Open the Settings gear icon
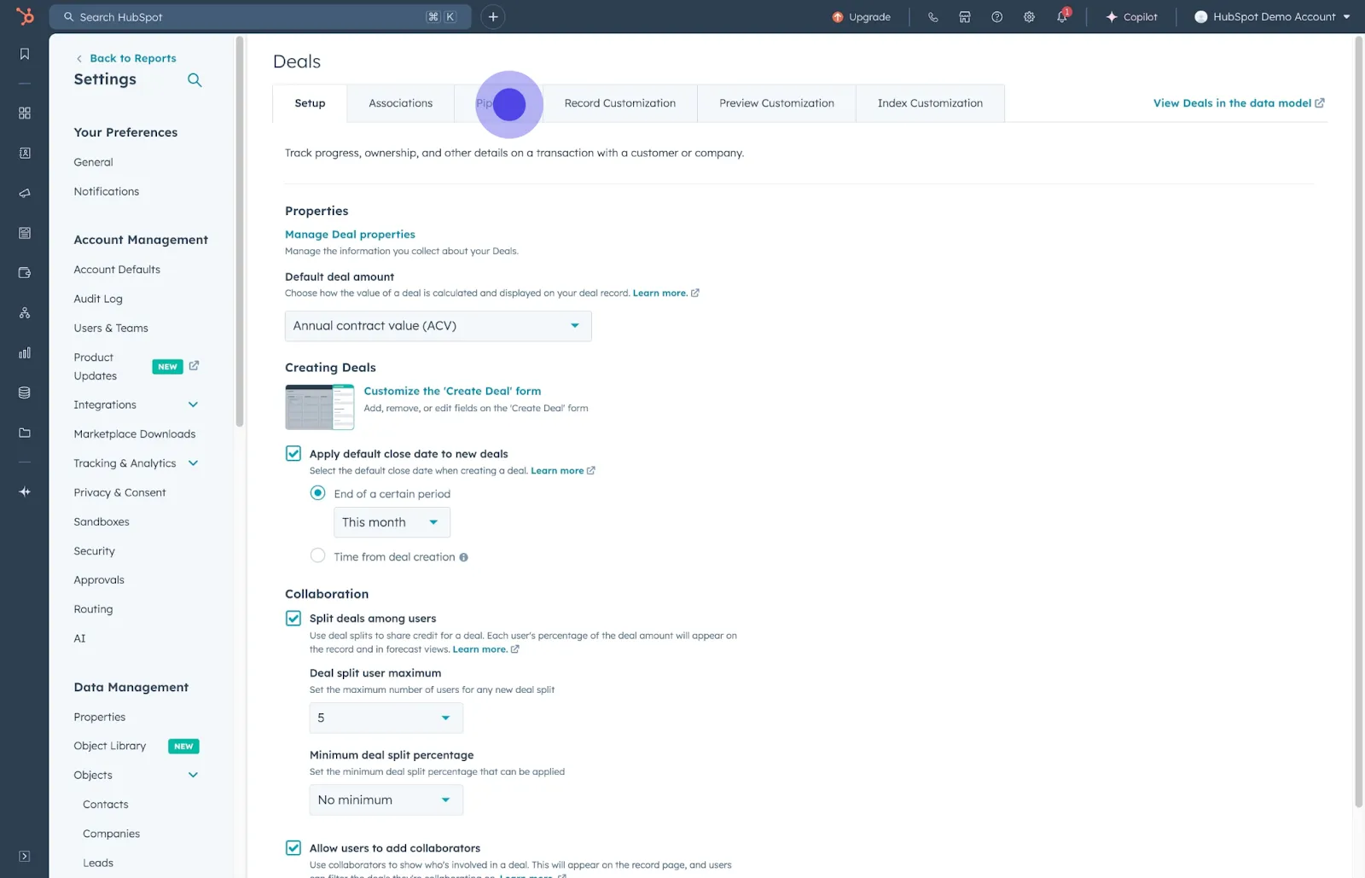 pyautogui.click(x=1029, y=17)
